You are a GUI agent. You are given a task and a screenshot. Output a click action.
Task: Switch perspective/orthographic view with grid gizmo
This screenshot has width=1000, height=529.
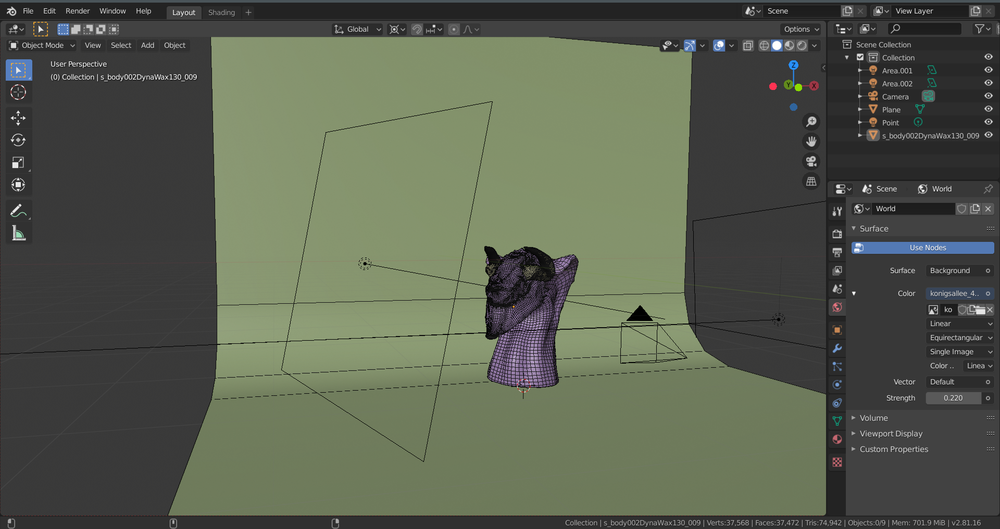(x=811, y=181)
